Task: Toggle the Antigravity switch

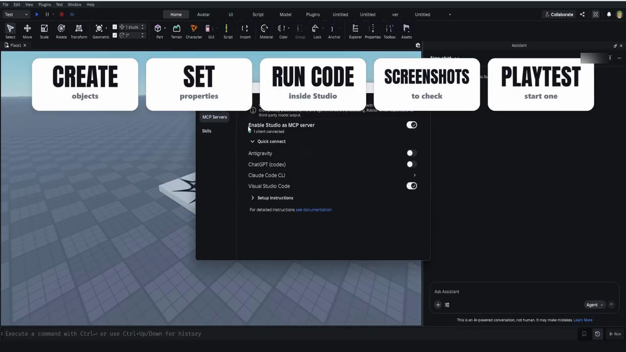Action: point(412,153)
